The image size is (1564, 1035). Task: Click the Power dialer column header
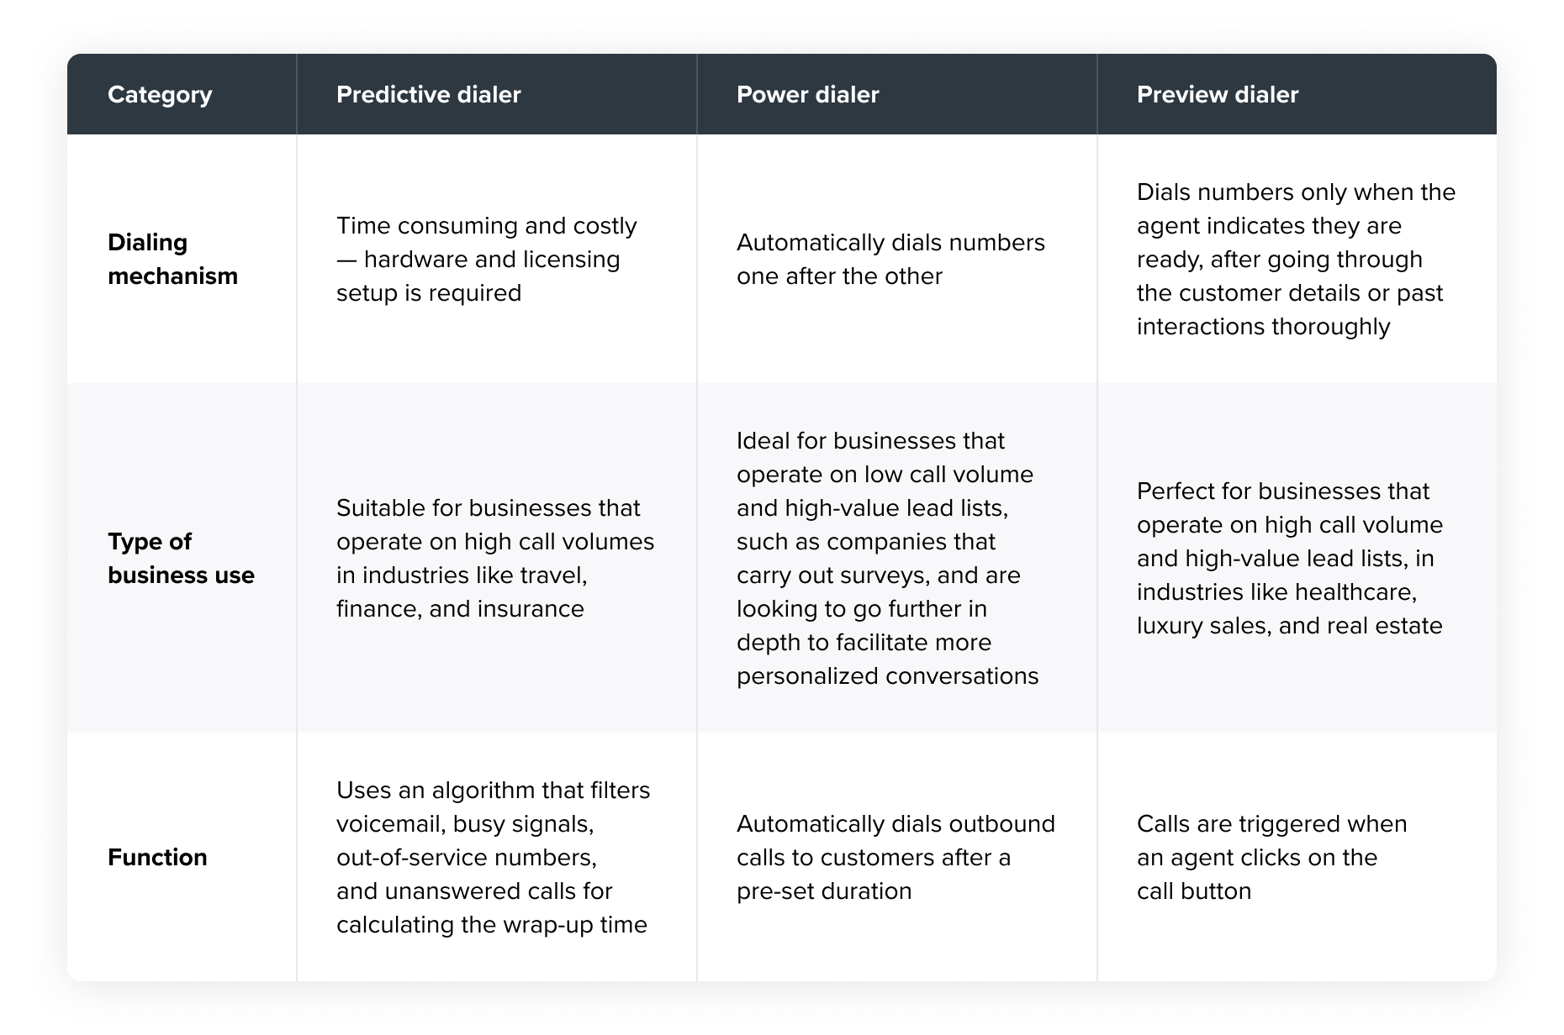(807, 94)
